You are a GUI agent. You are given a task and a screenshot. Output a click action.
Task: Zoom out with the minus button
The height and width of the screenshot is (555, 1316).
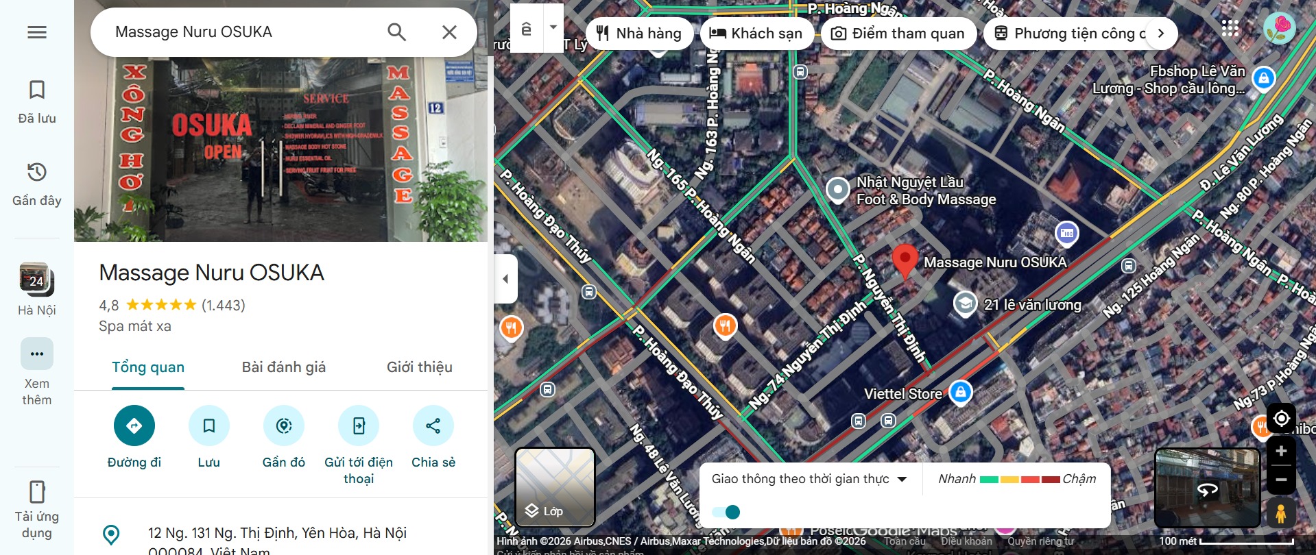pyautogui.click(x=1281, y=480)
